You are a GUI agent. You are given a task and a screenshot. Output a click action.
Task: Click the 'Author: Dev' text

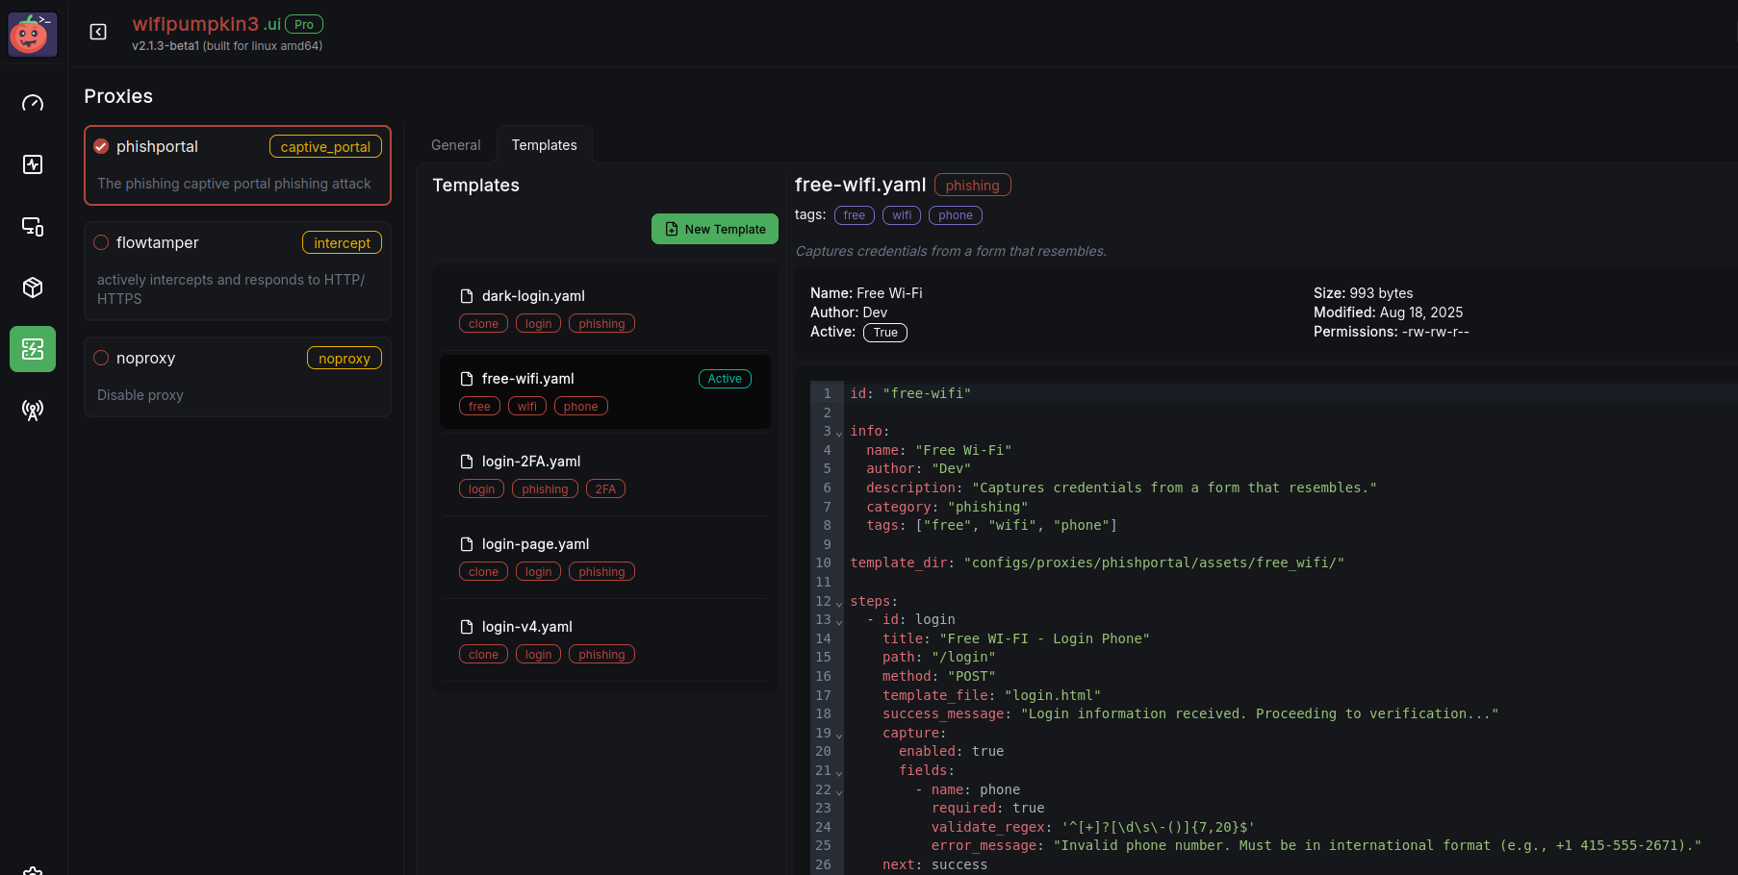coord(849,312)
